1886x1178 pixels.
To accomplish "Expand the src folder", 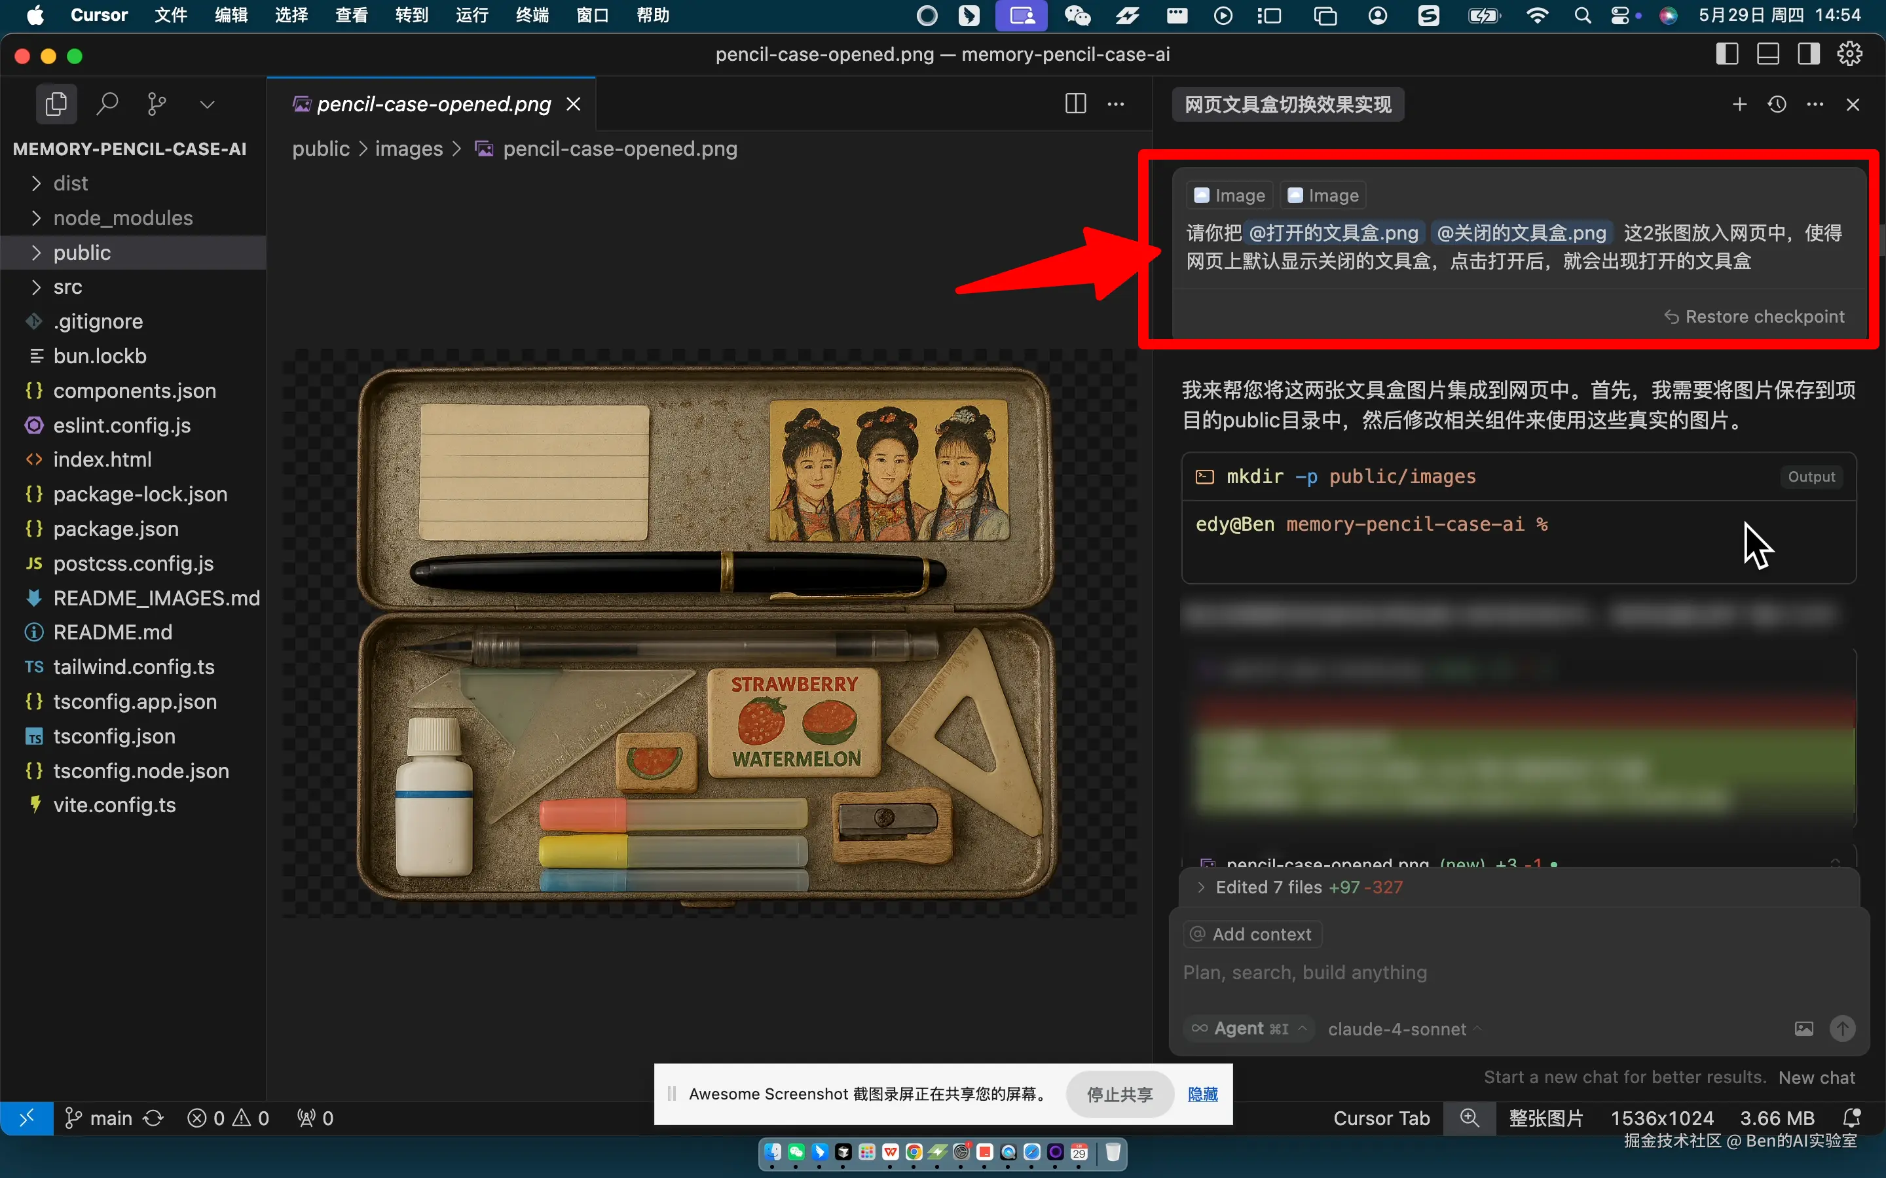I will [x=67, y=287].
